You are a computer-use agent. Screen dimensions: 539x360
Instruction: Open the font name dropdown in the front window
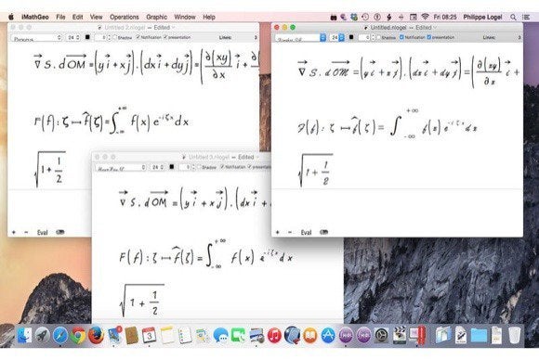coord(300,38)
